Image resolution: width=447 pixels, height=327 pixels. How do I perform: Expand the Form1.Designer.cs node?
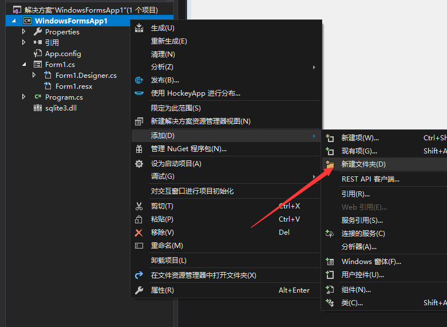click(x=34, y=75)
